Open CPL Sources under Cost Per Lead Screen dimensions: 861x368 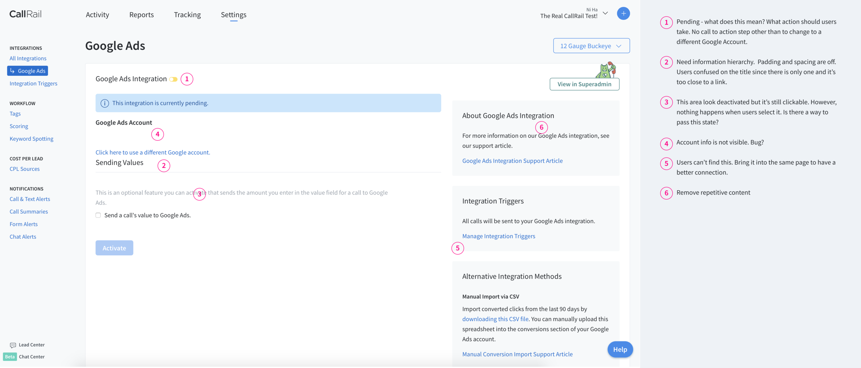click(24, 169)
